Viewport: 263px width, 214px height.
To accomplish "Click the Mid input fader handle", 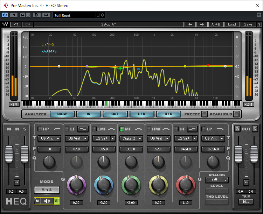I will (x=9, y=154).
